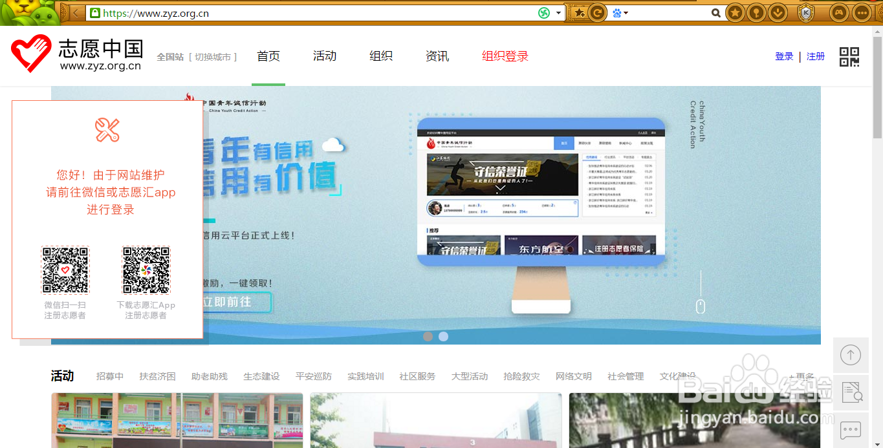Select the second carousel dot indicator

443,337
